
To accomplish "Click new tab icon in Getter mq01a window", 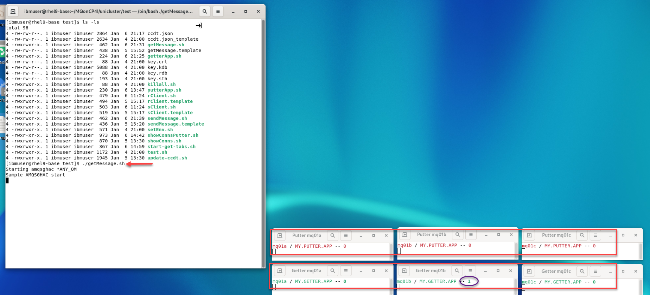I will click(x=280, y=271).
